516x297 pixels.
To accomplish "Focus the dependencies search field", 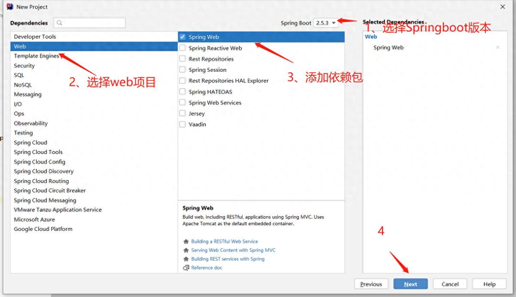I will pyautogui.click(x=89, y=23).
